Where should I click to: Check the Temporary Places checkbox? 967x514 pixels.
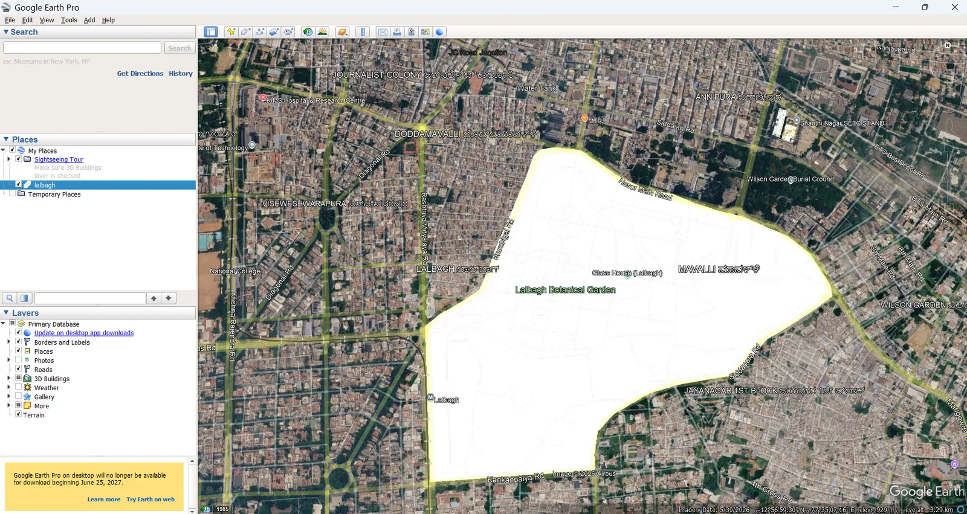[x=12, y=194]
